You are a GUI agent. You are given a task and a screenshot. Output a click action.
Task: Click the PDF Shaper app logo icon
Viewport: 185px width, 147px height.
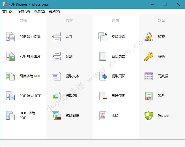tap(5, 4)
